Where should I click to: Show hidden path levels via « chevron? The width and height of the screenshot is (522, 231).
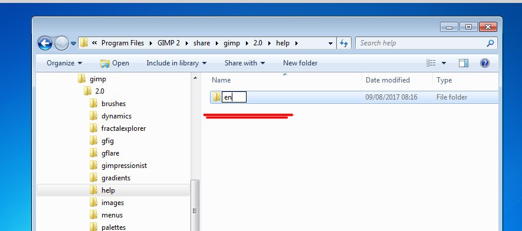94,43
